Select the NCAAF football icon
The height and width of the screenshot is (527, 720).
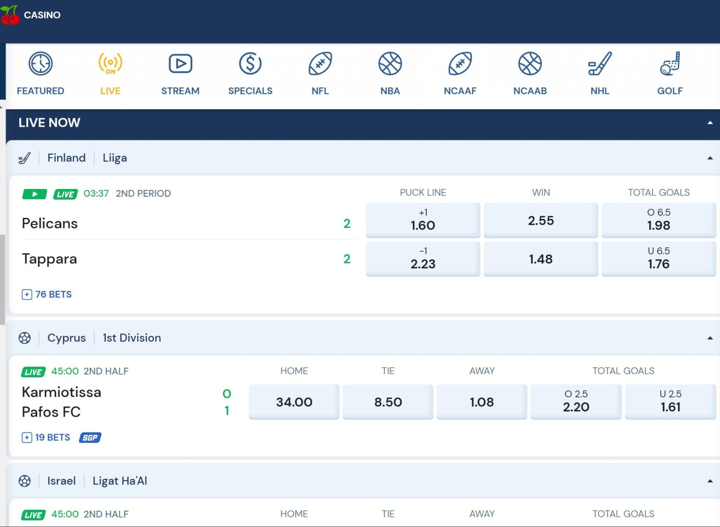[460, 64]
